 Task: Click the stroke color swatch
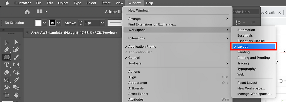click(x=52, y=23)
